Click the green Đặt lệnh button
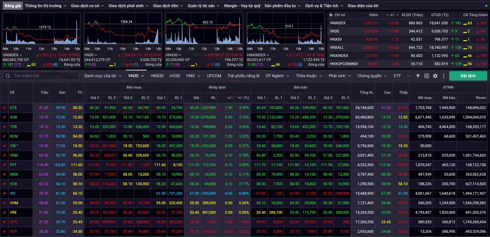490x237 pixels. click(468, 76)
